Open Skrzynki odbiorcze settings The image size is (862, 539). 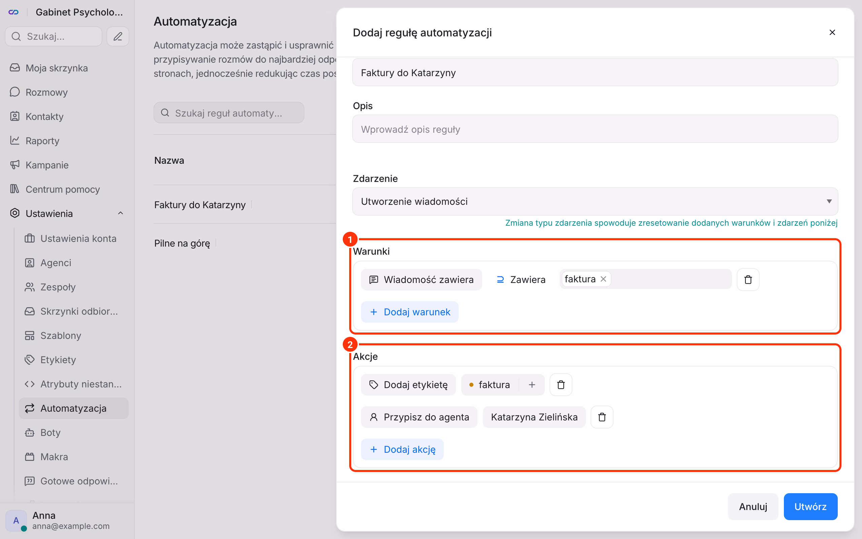[x=74, y=311]
